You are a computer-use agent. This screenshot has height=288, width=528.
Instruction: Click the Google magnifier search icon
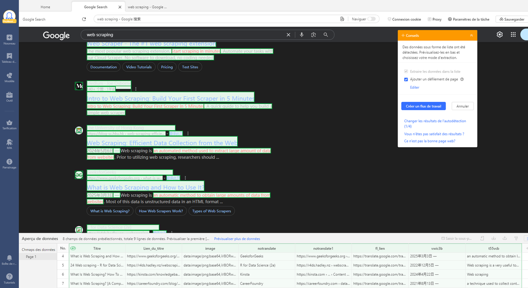pyautogui.click(x=326, y=35)
